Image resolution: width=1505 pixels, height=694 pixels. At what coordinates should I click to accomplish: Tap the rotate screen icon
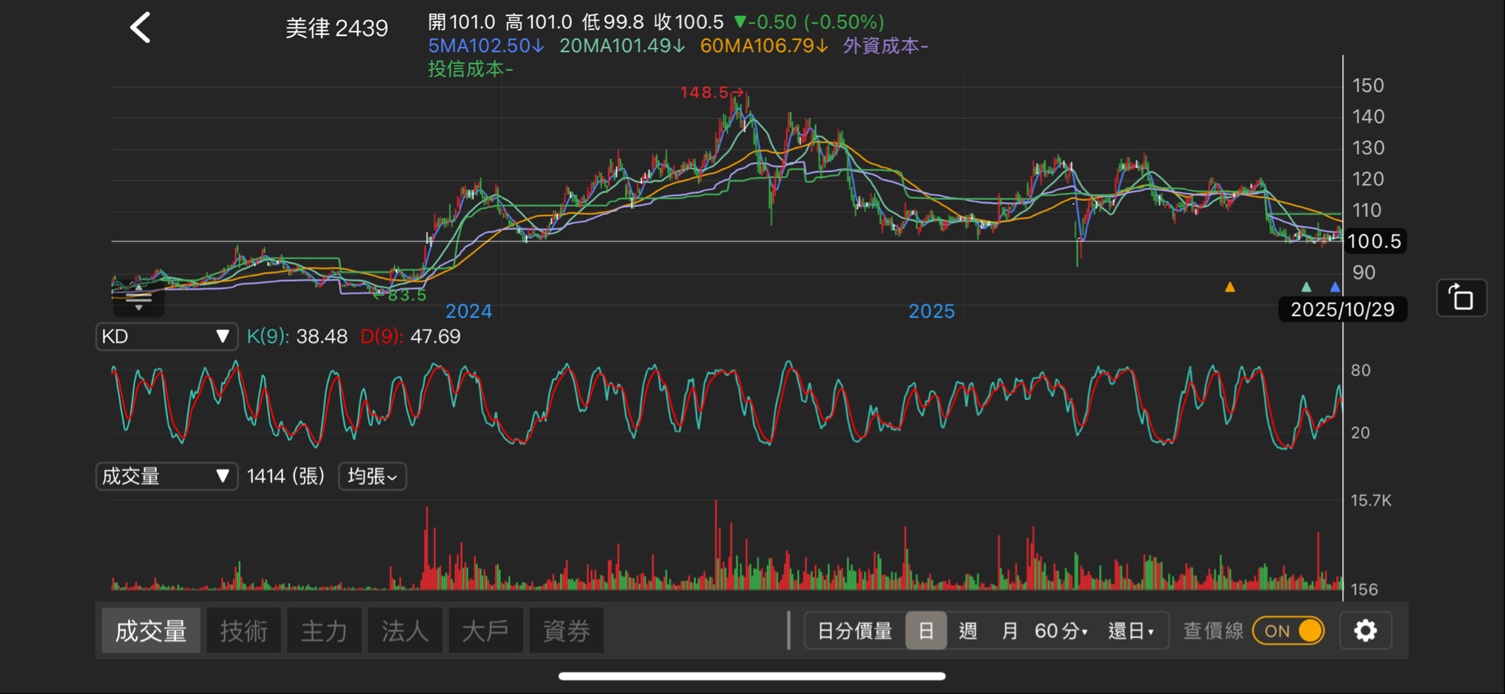pos(1461,298)
